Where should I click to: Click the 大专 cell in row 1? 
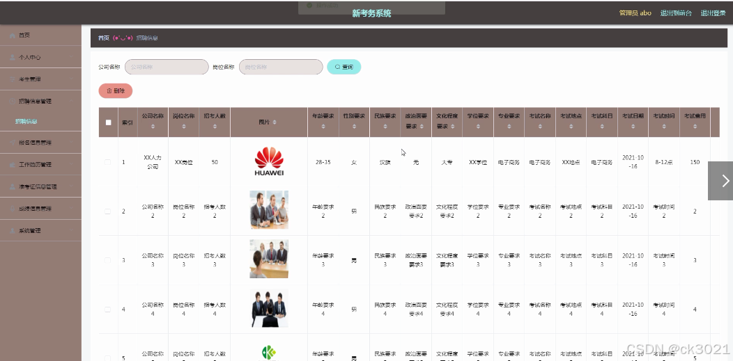447,162
